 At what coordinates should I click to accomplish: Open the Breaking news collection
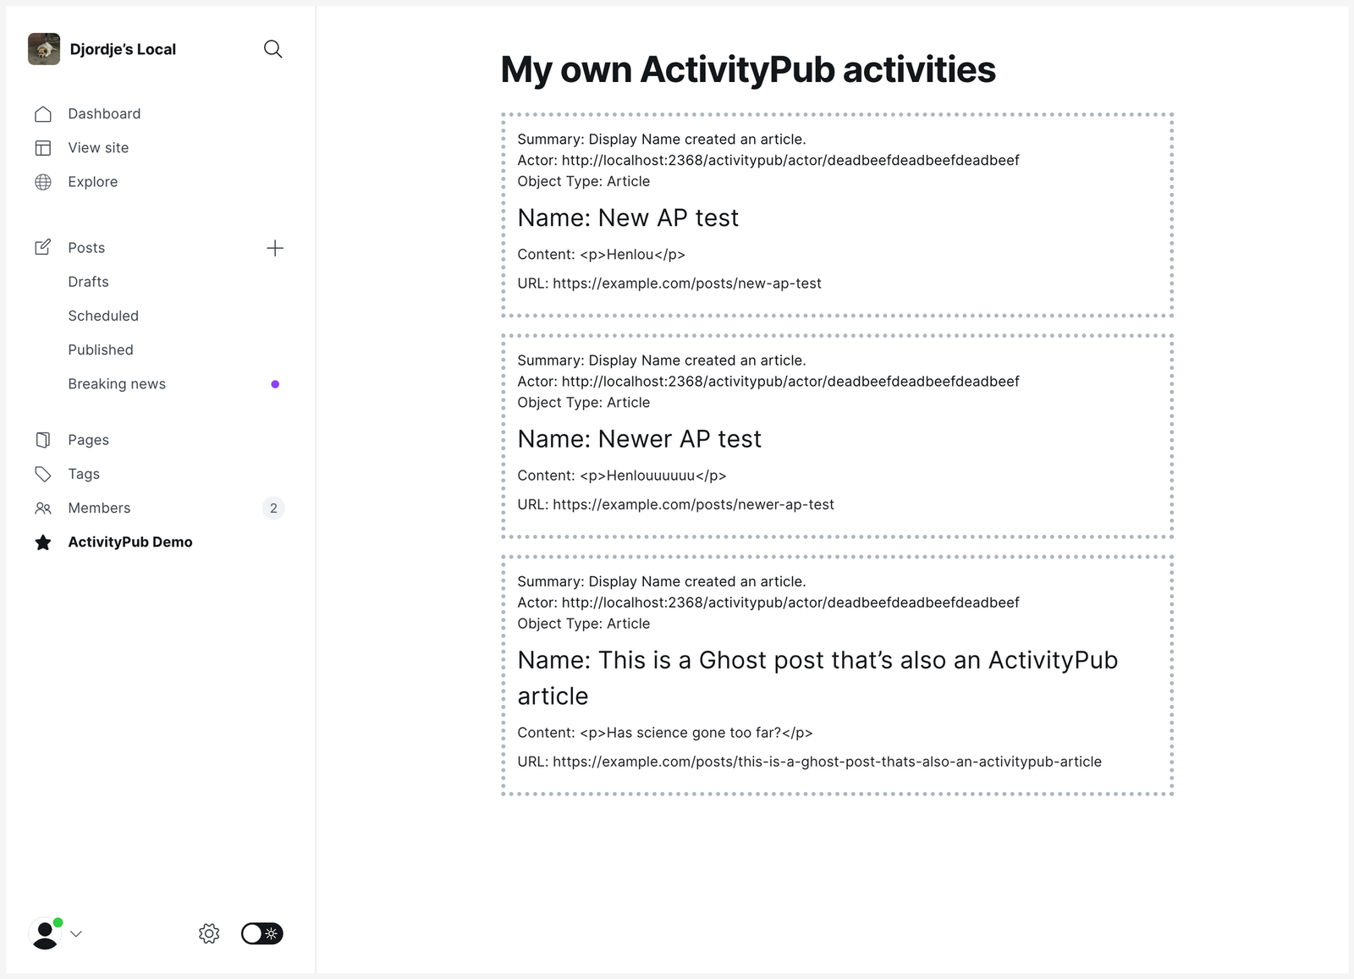(117, 383)
